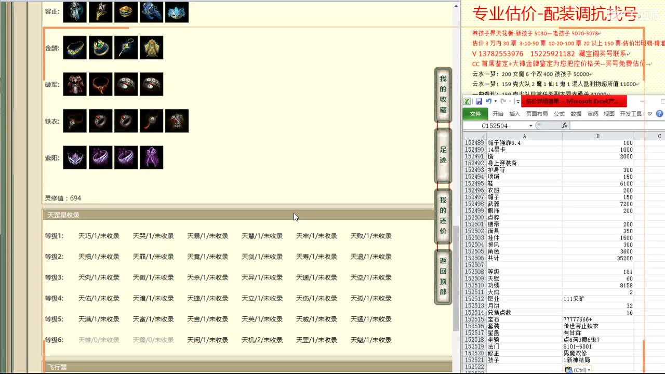Minimize the ribbon with the chevron

pos(650,114)
